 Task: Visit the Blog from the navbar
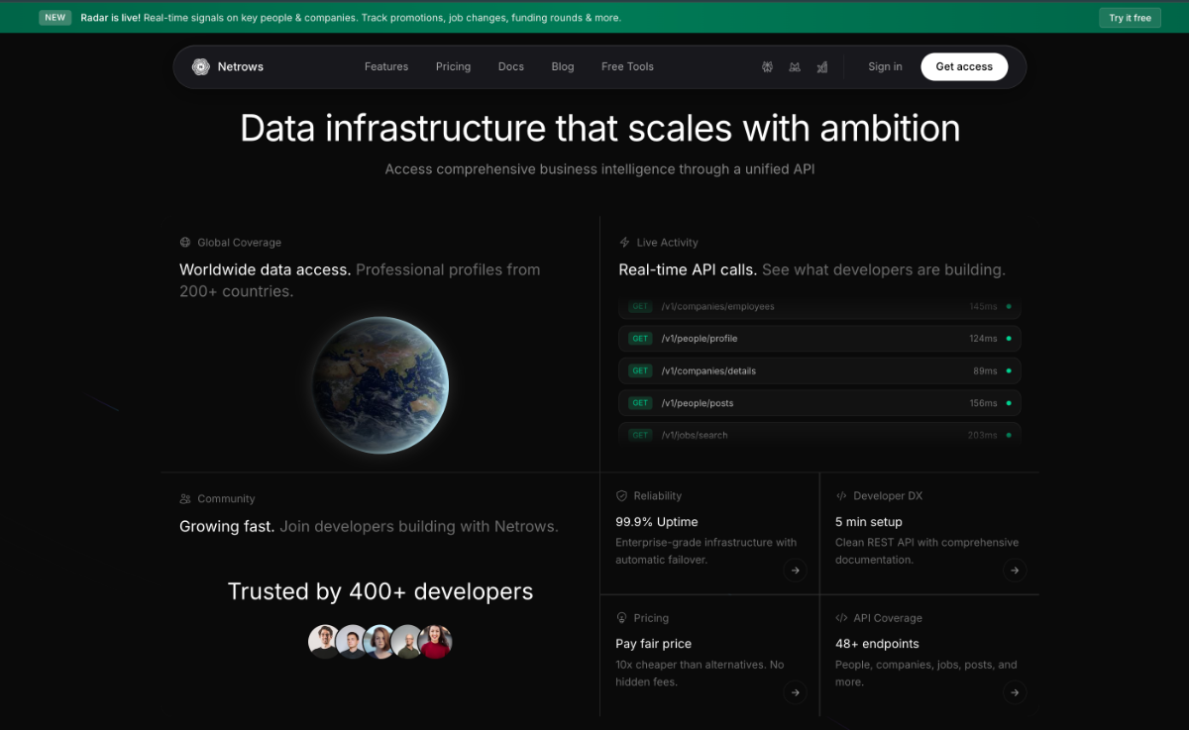click(563, 66)
